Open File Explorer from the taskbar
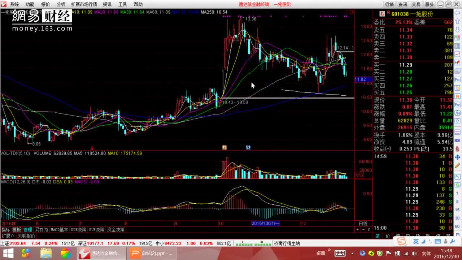The width and height of the screenshot is (462, 260). (x=46, y=253)
